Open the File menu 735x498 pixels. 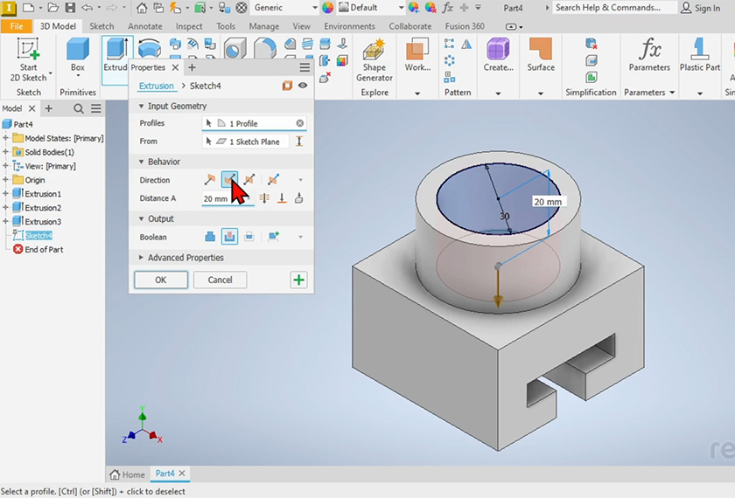click(x=17, y=26)
